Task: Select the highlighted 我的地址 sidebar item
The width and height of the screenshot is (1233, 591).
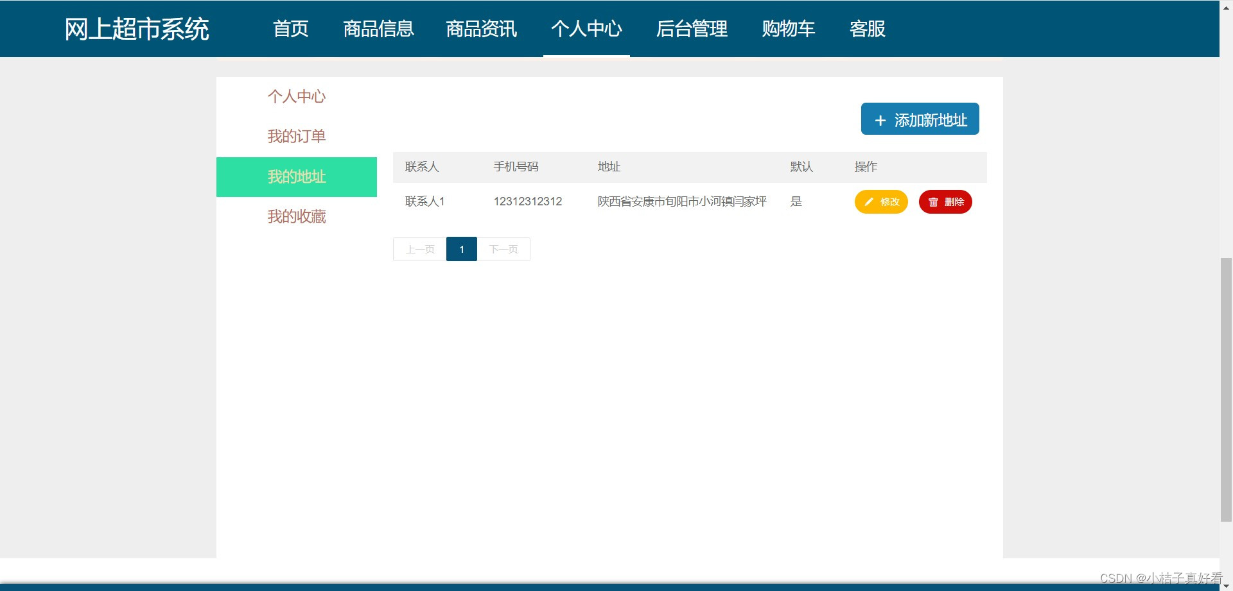Action: tap(297, 177)
